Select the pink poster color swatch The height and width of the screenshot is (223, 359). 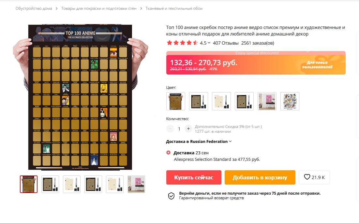click(x=267, y=101)
